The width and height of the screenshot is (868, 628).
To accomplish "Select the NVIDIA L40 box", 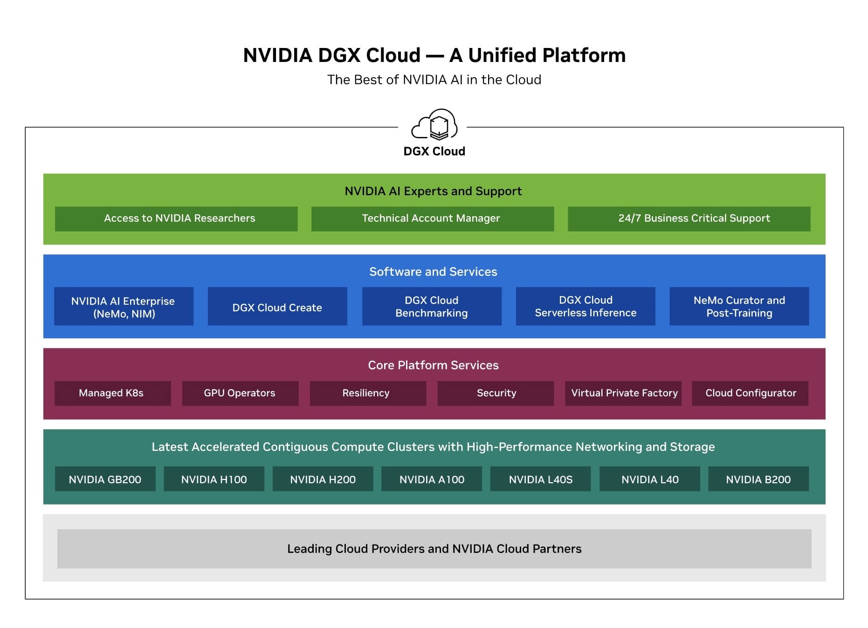I will [650, 479].
